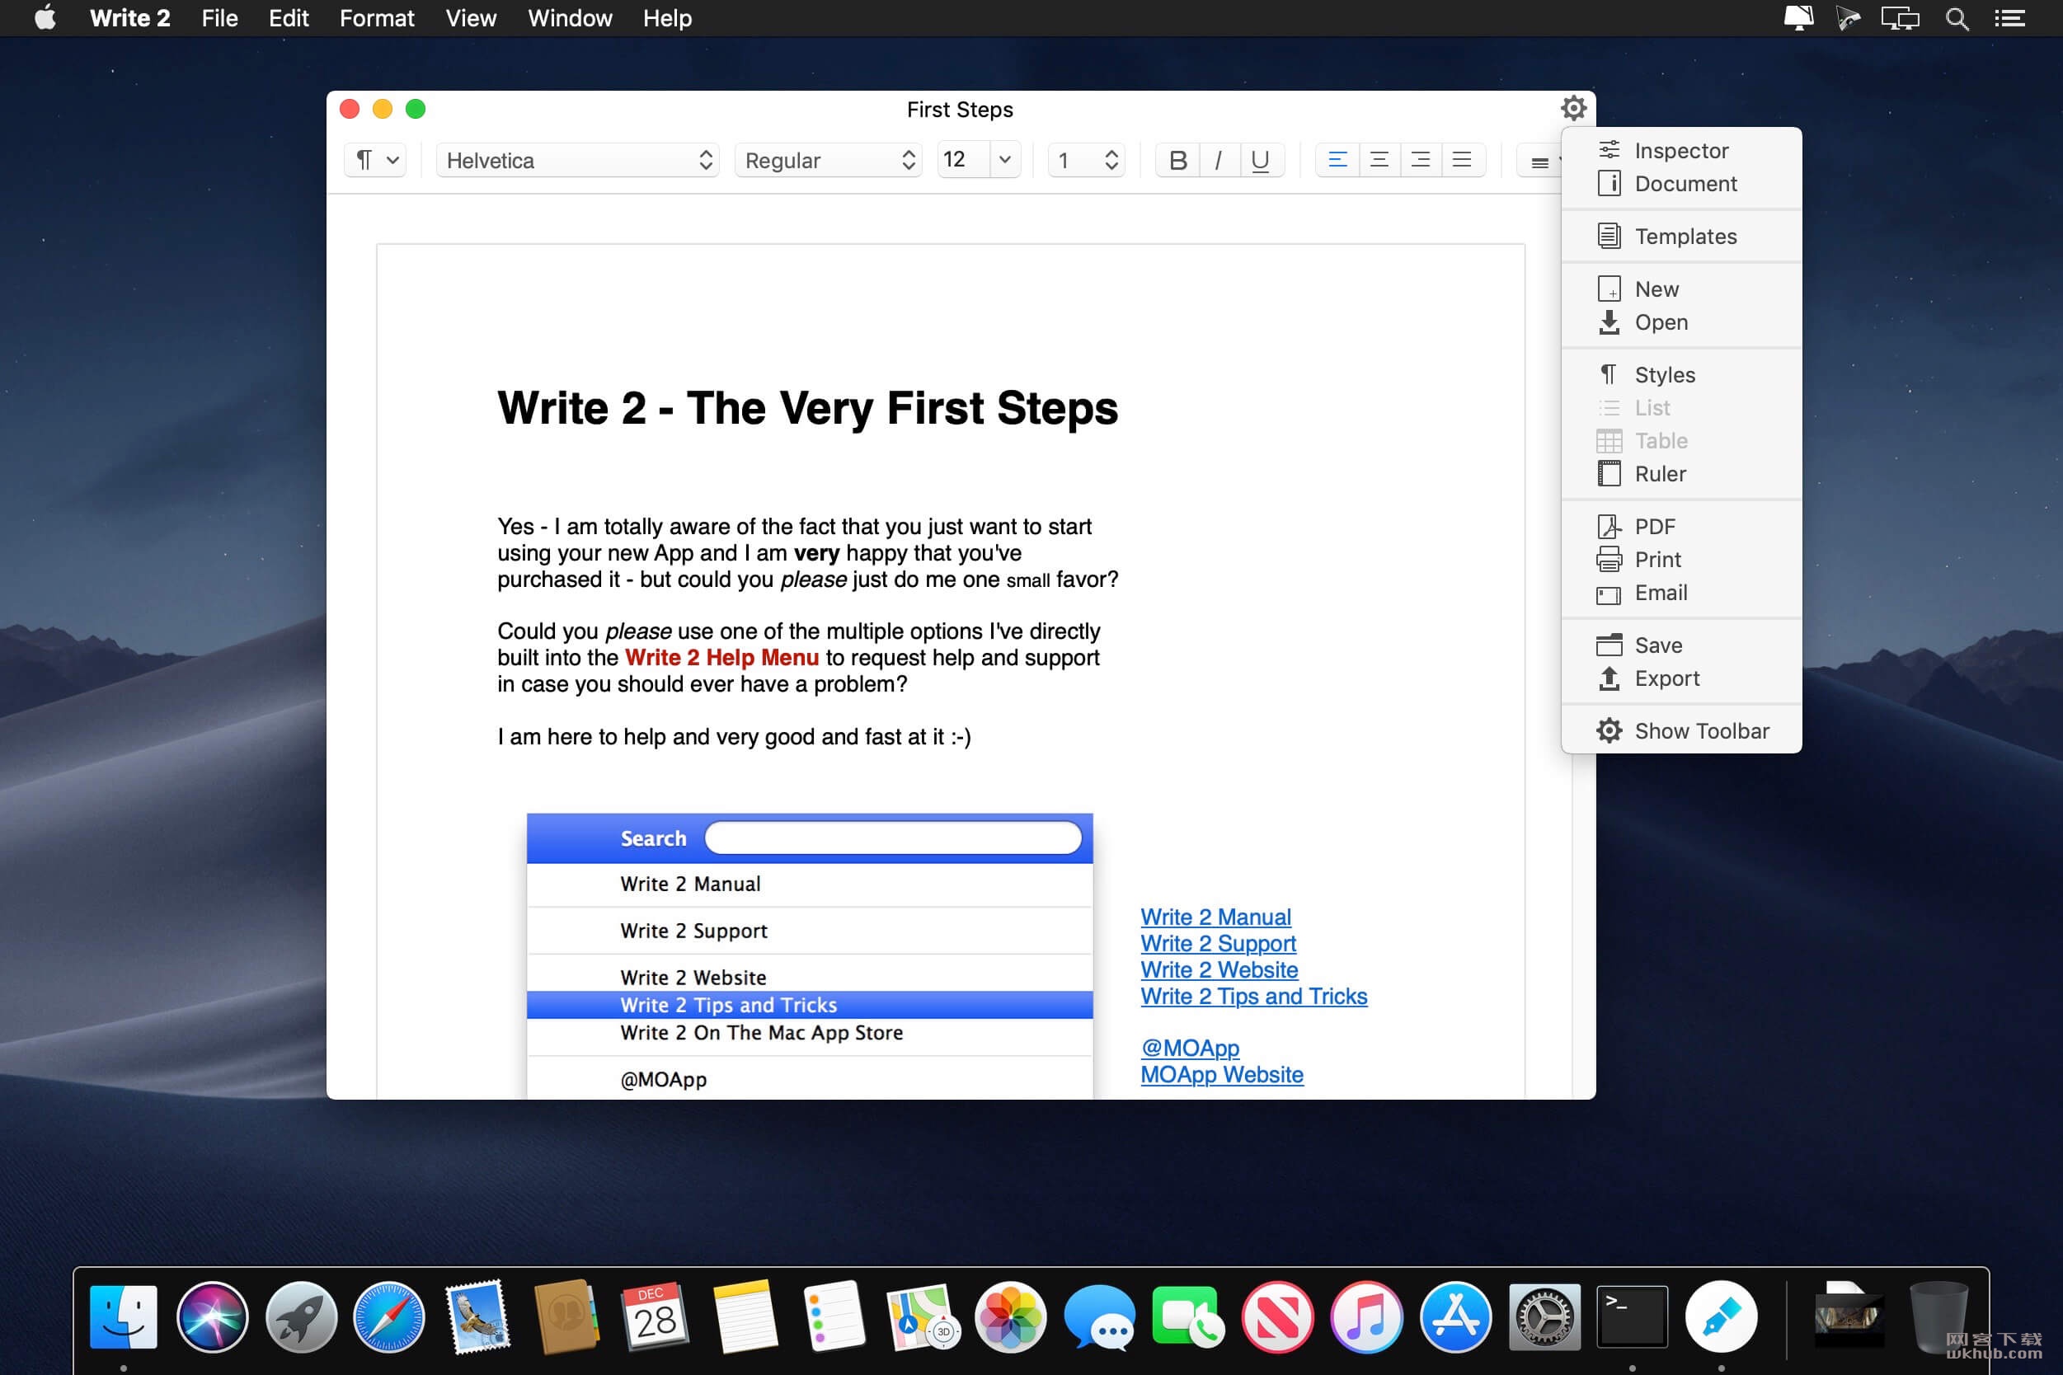Open the Write 2 application menu
The width and height of the screenshot is (2063, 1375).
[129, 18]
